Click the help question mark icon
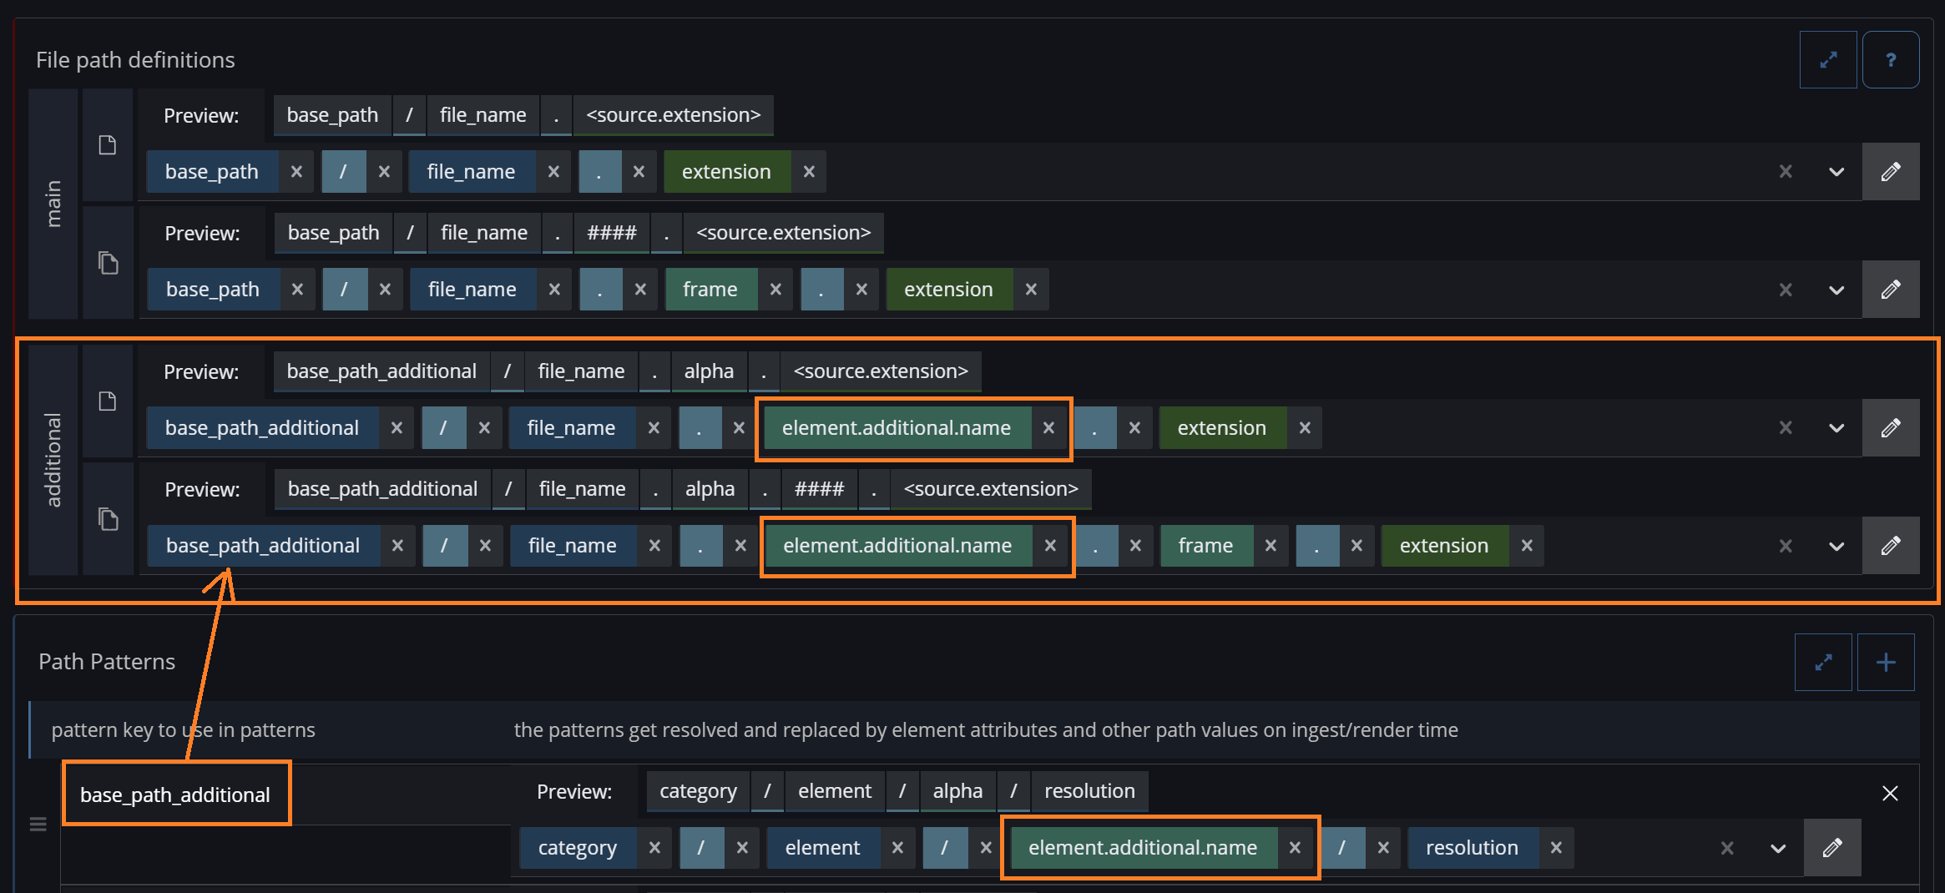Screen dimensions: 1945x893 [x=1891, y=60]
